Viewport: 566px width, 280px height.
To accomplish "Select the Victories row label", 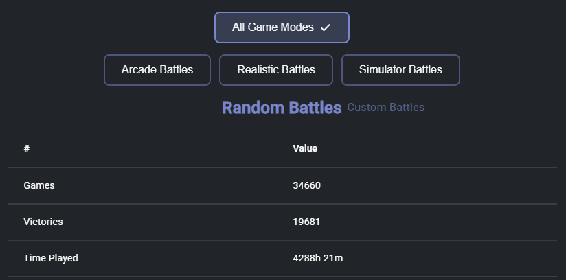I will point(43,222).
